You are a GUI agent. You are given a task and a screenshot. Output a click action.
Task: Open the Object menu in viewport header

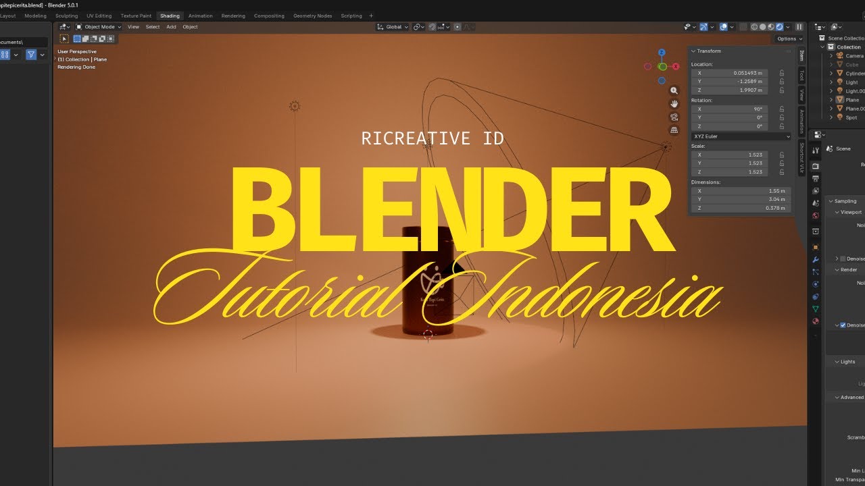(x=190, y=27)
